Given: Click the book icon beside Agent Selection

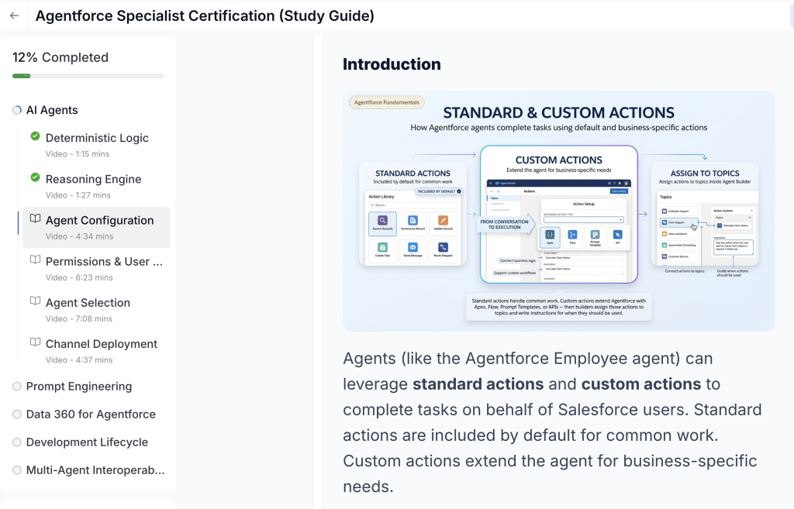Looking at the screenshot, I should tap(35, 301).
